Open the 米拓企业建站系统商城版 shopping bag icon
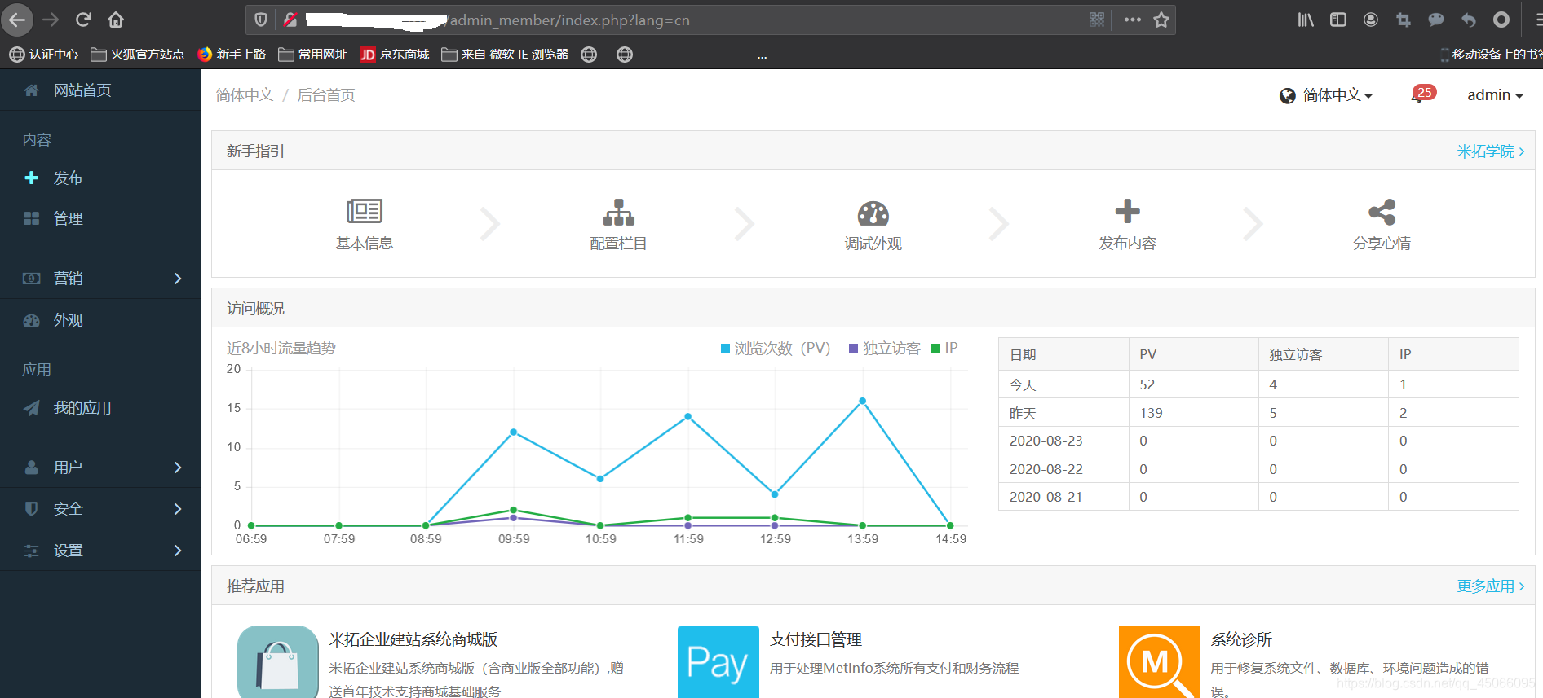The height and width of the screenshot is (698, 1543). (x=278, y=662)
